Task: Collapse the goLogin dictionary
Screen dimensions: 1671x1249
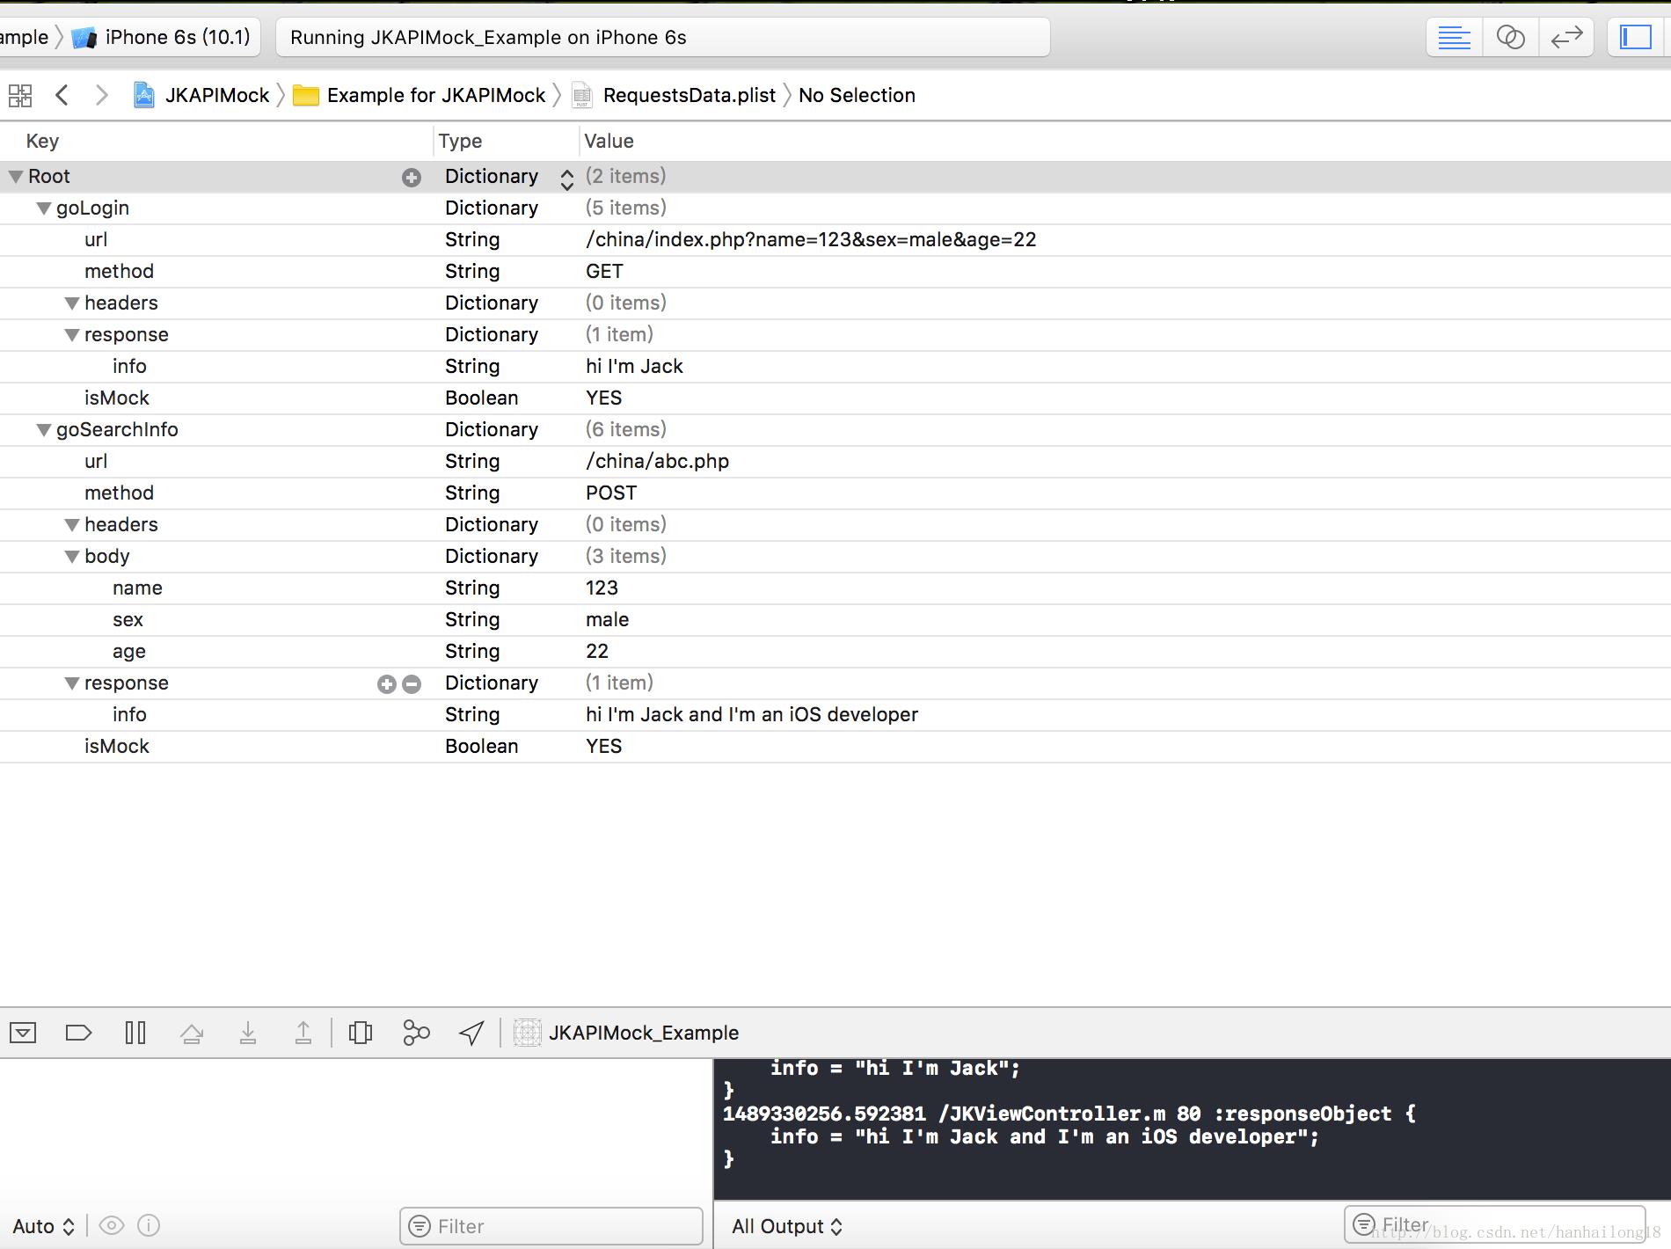Action: (x=43, y=208)
